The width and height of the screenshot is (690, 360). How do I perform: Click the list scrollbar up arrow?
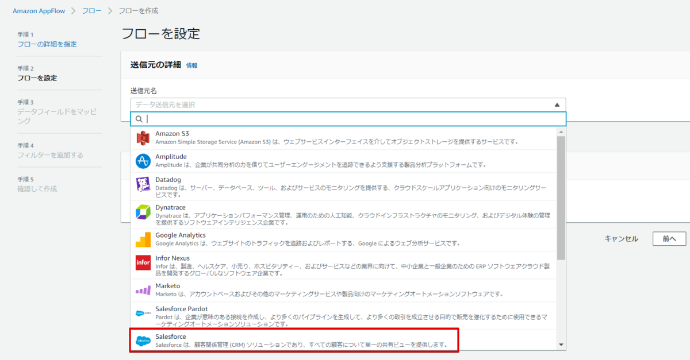[x=561, y=131]
